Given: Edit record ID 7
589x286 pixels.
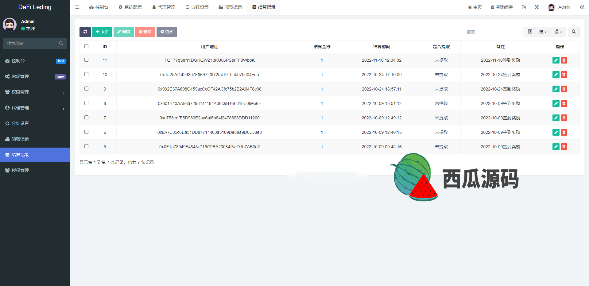Looking at the screenshot, I should [x=556, y=118].
